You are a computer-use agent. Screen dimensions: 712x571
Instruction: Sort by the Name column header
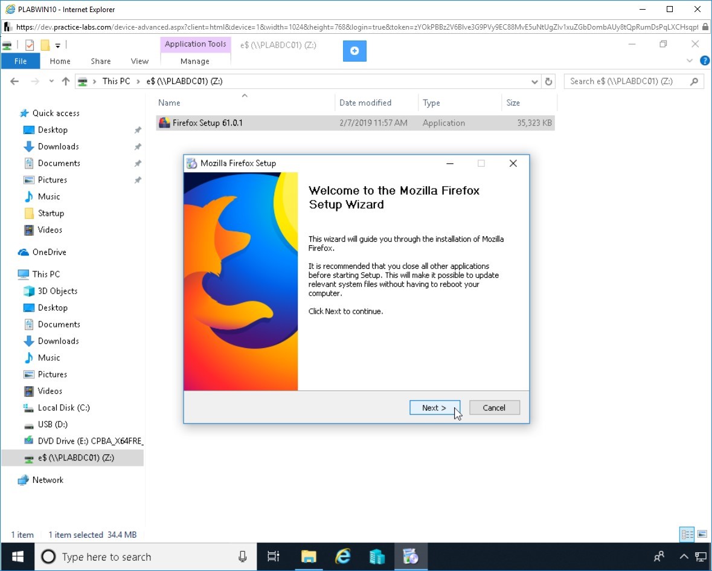click(x=245, y=103)
